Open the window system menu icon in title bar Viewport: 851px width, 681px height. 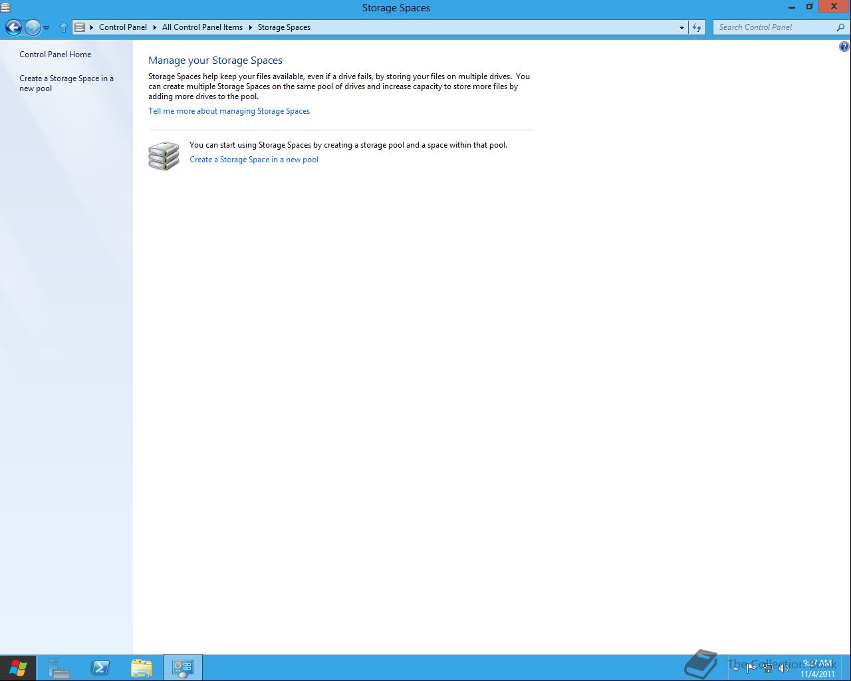click(x=5, y=7)
